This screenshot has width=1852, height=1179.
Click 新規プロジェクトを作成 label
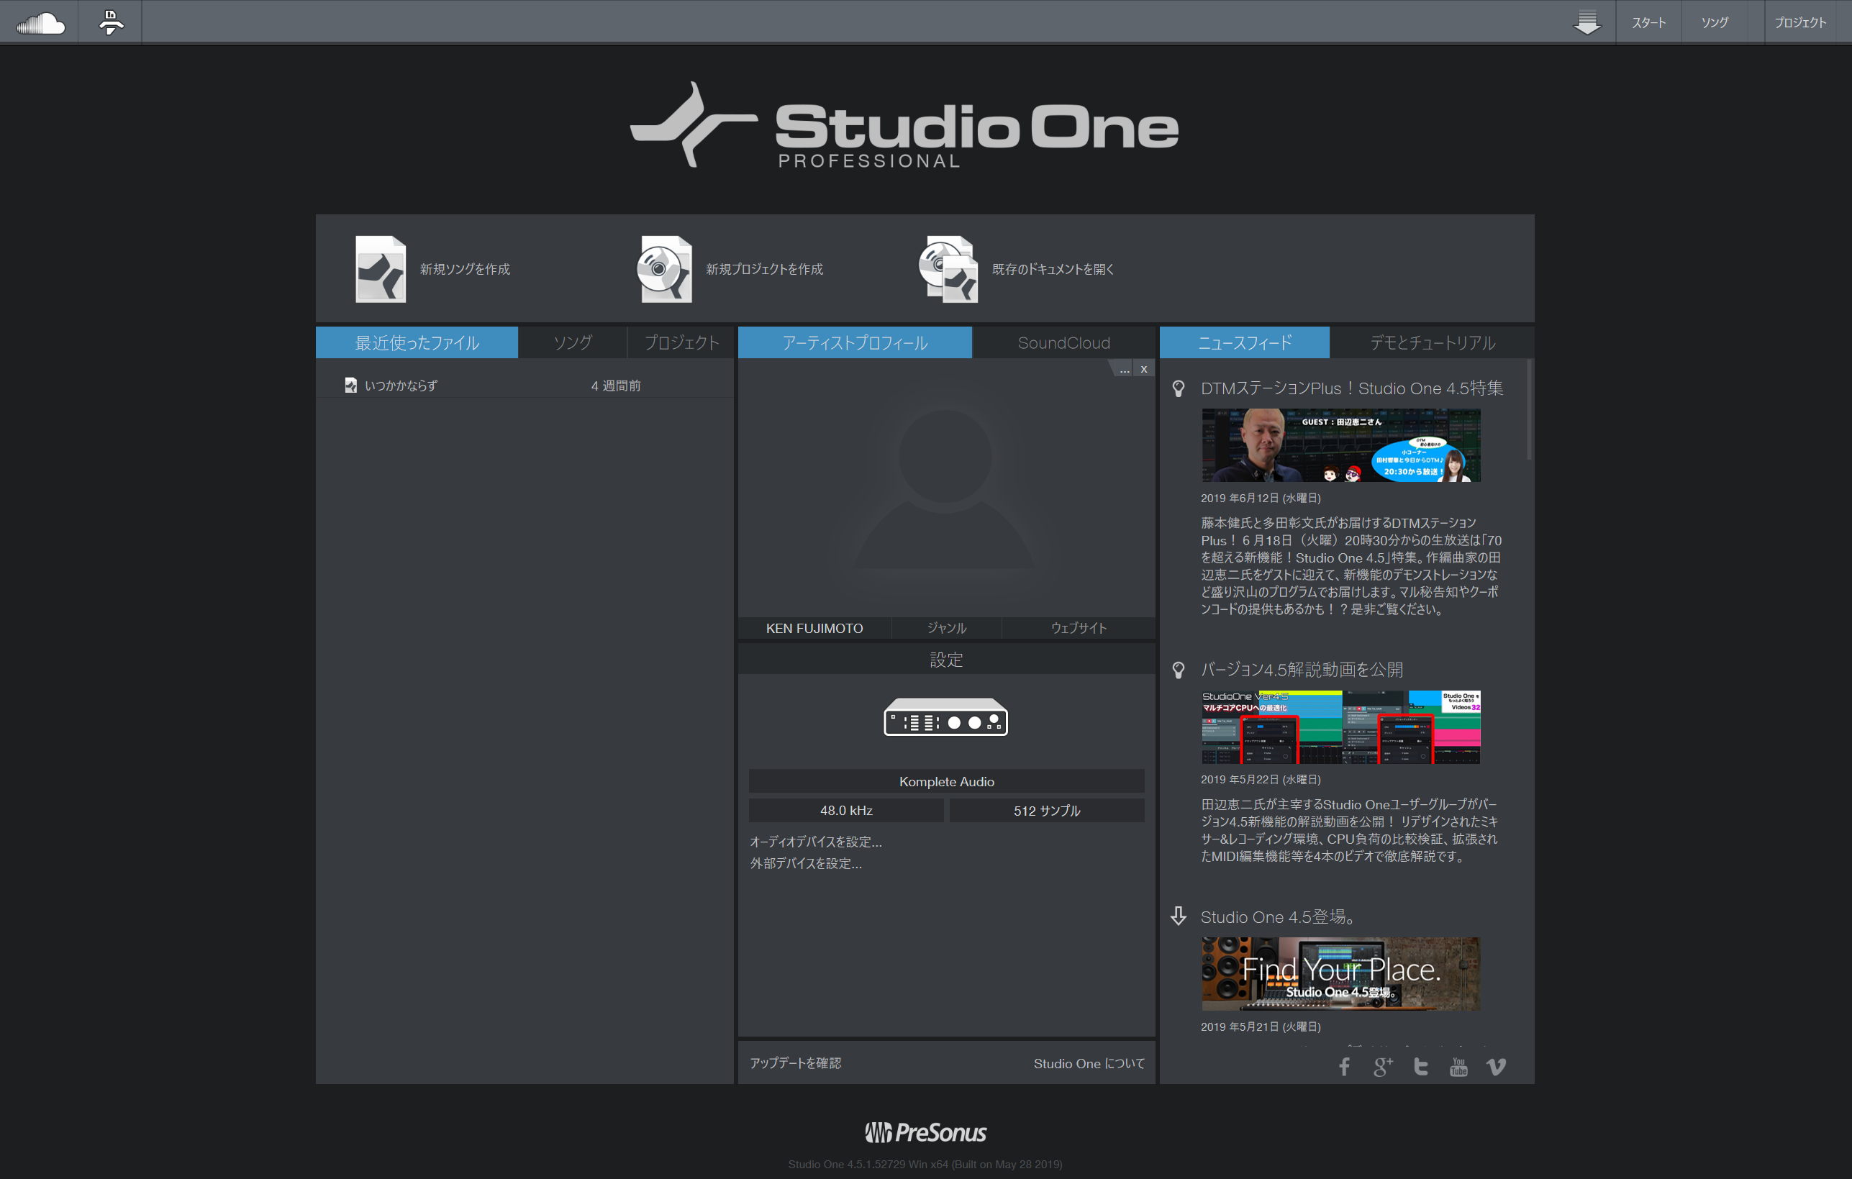(765, 269)
